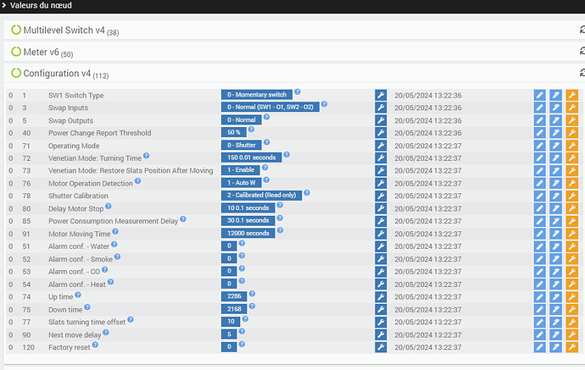Click the 'Operating Mode' parameter name
Screen dimensions: 585x370
point(74,146)
